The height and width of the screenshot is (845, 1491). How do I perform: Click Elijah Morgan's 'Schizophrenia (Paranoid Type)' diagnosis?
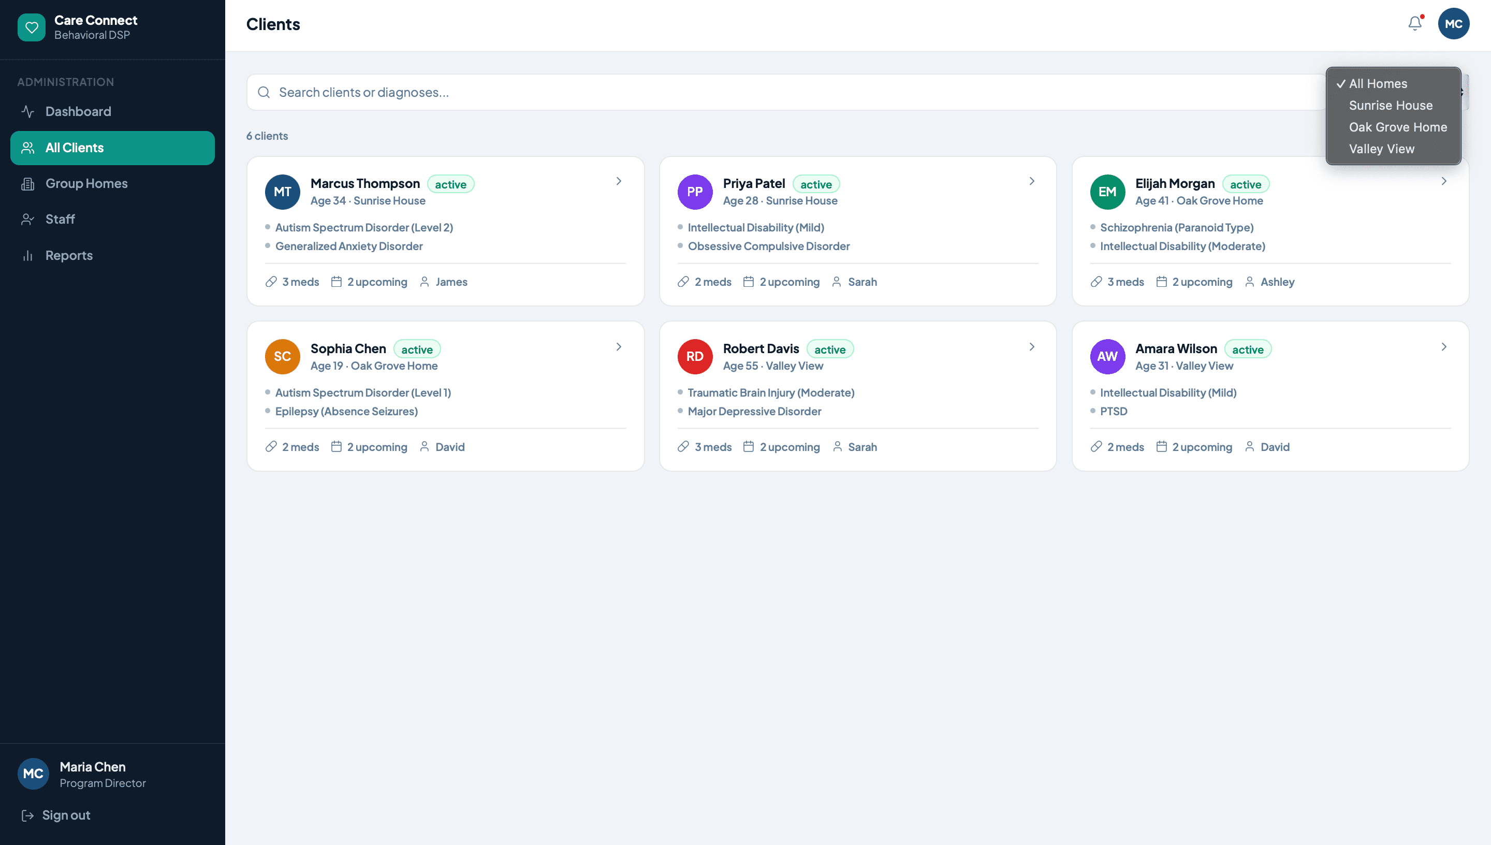click(1177, 227)
